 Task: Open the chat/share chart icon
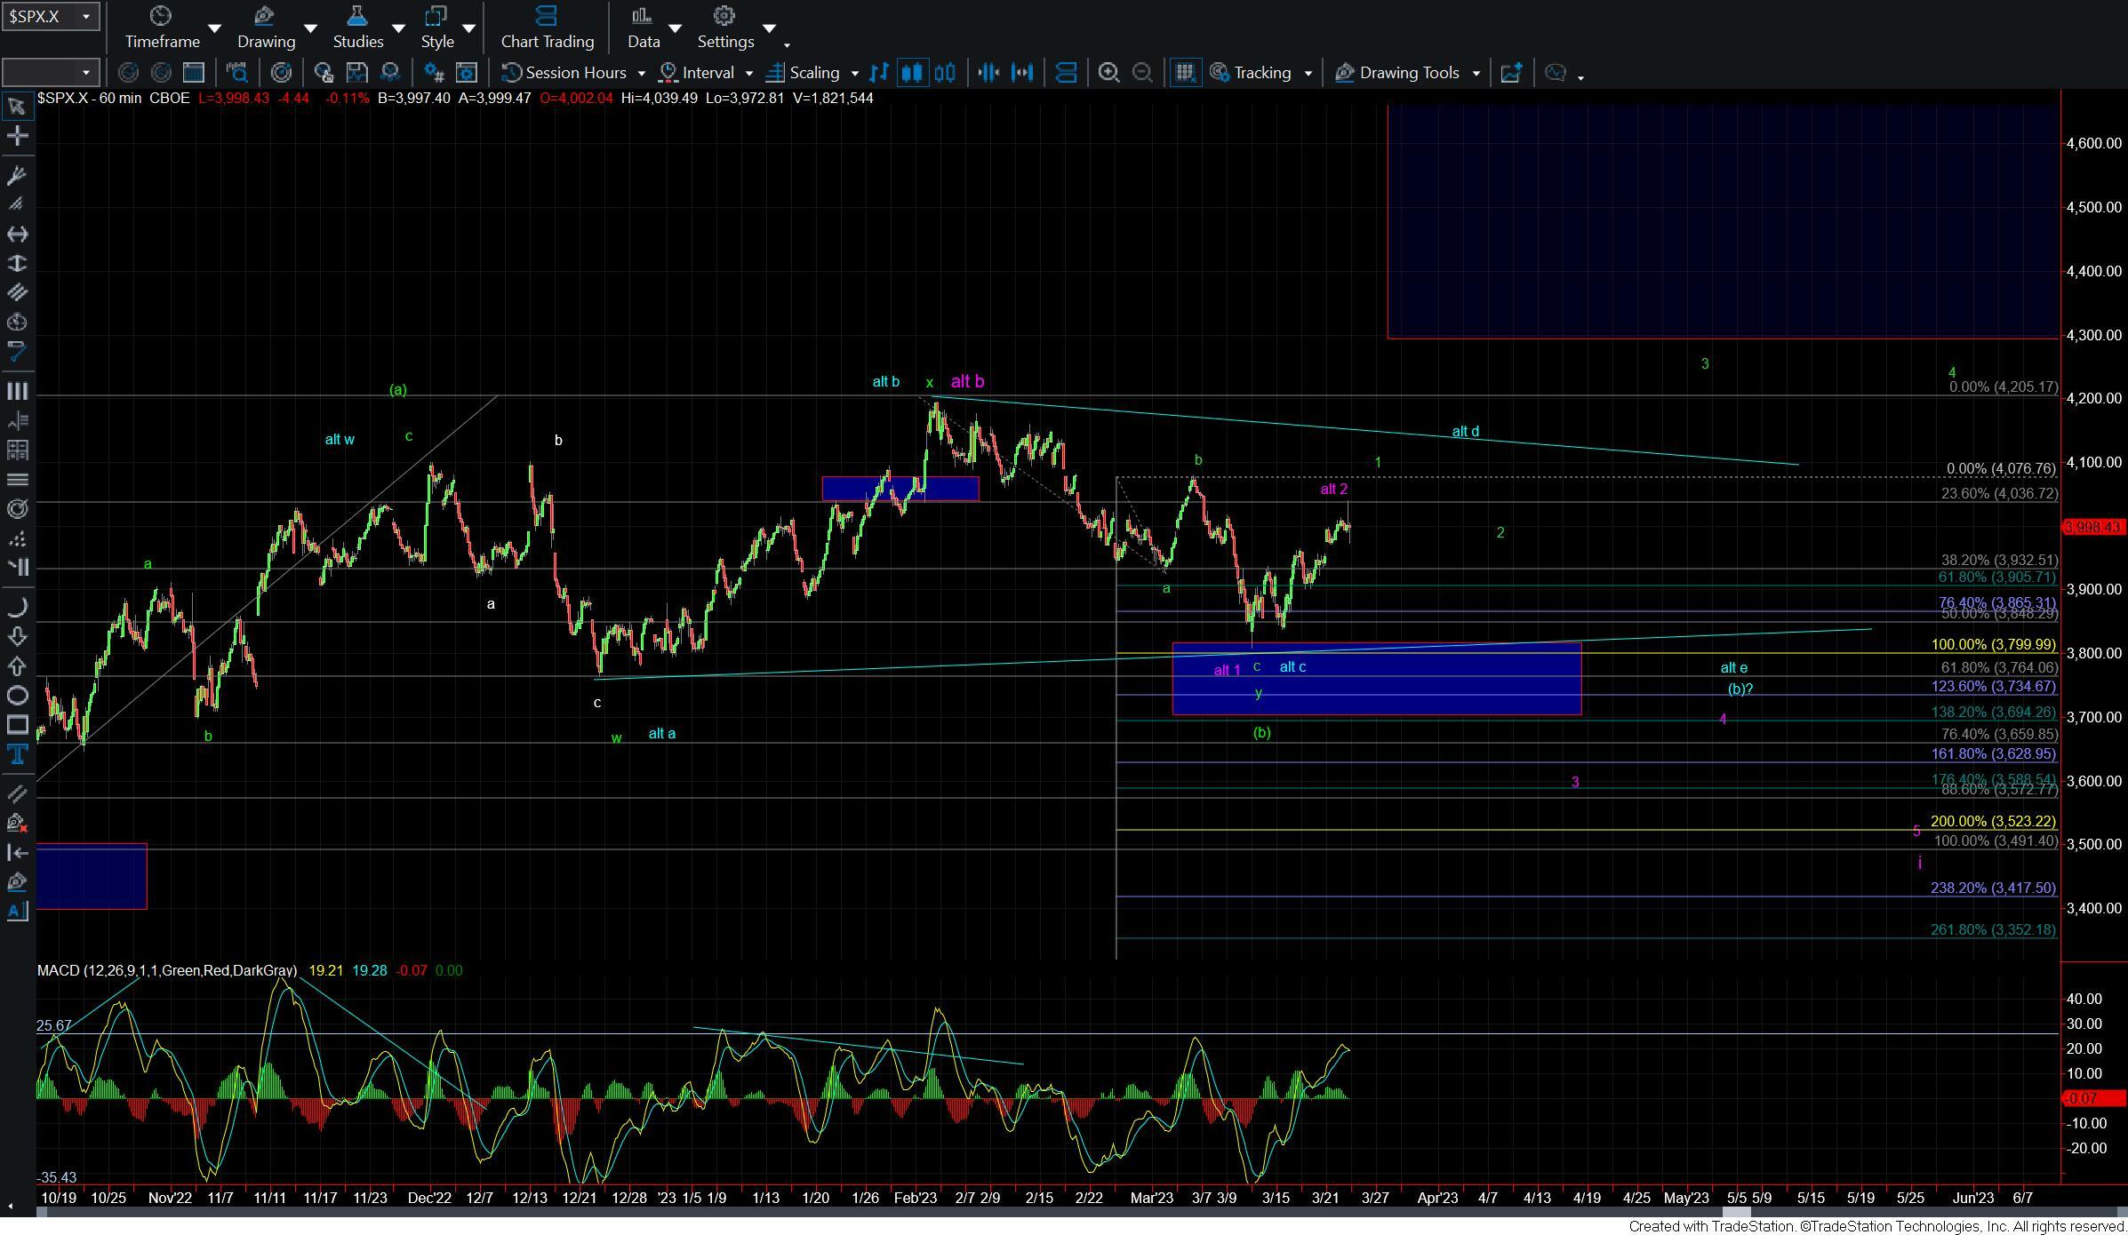1555,73
